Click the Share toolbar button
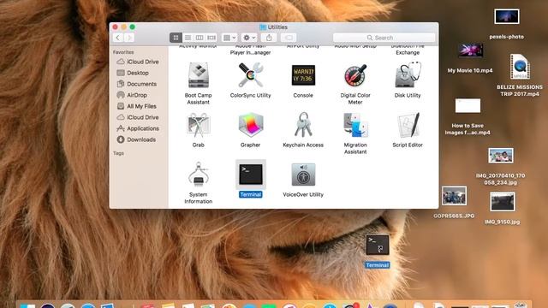548x308 pixels. pos(269,38)
